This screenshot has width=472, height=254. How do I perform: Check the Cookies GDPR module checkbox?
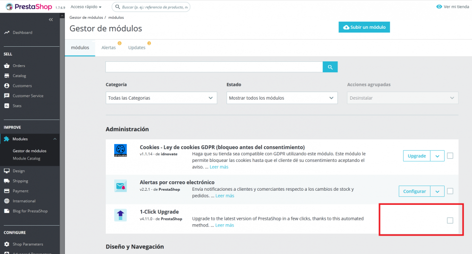[x=450, y=156]
